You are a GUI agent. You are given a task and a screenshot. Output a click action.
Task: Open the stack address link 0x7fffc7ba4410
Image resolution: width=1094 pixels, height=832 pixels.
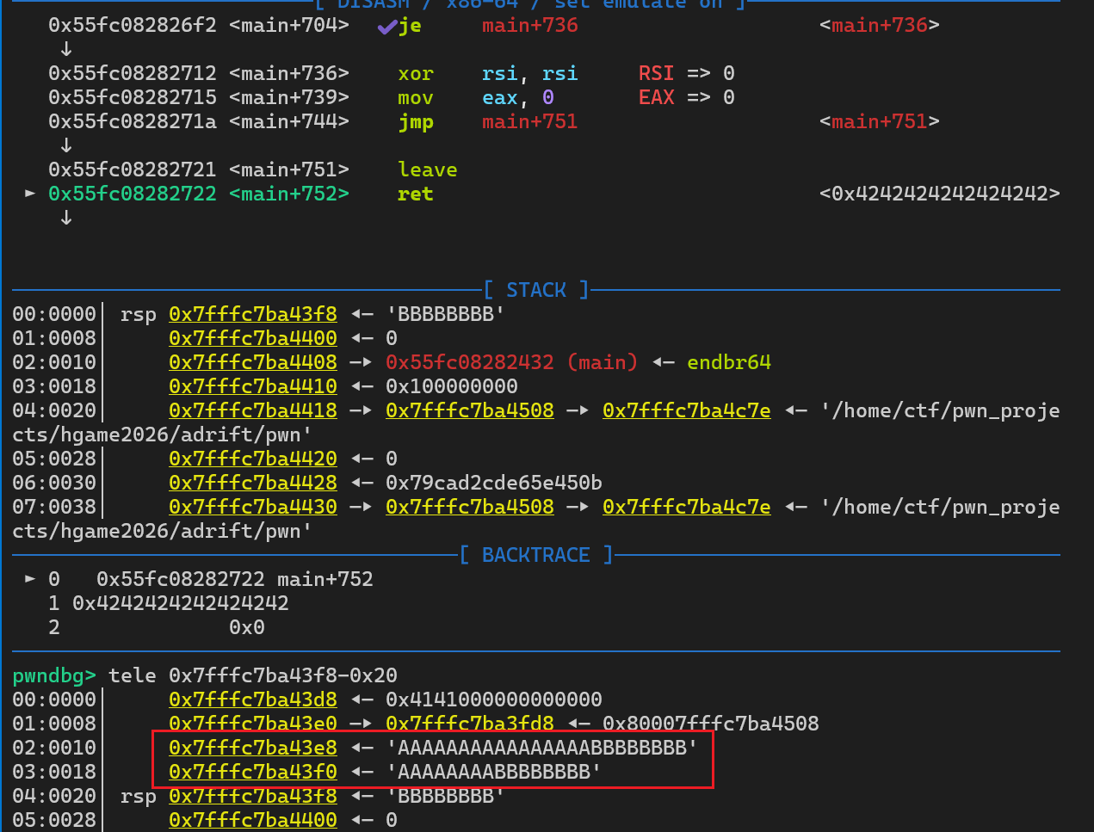tap(253, 386)
